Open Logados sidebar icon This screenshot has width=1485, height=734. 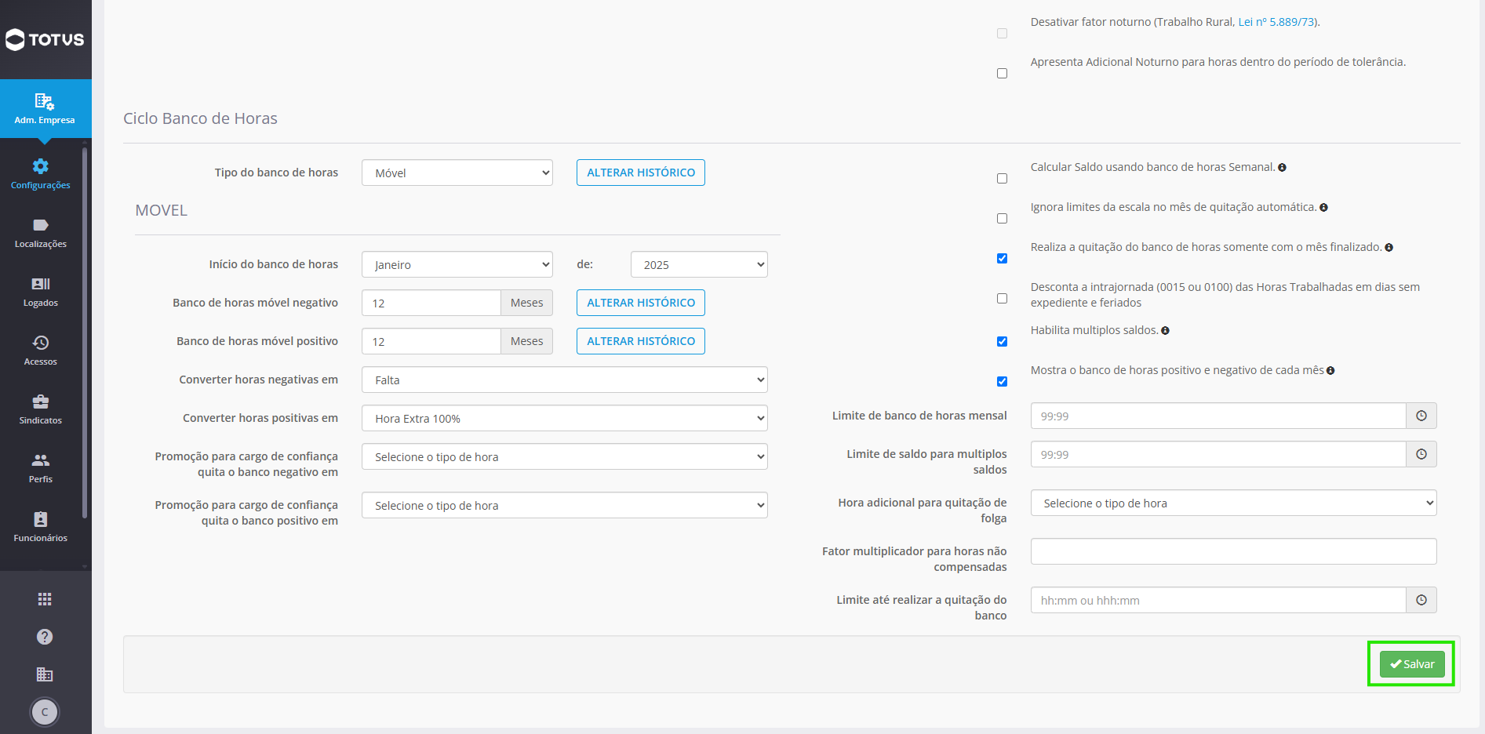click(x=41, y=284)
